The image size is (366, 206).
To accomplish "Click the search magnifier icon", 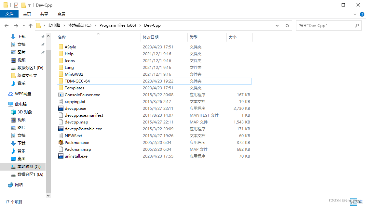I will click(x=357, y=25).
